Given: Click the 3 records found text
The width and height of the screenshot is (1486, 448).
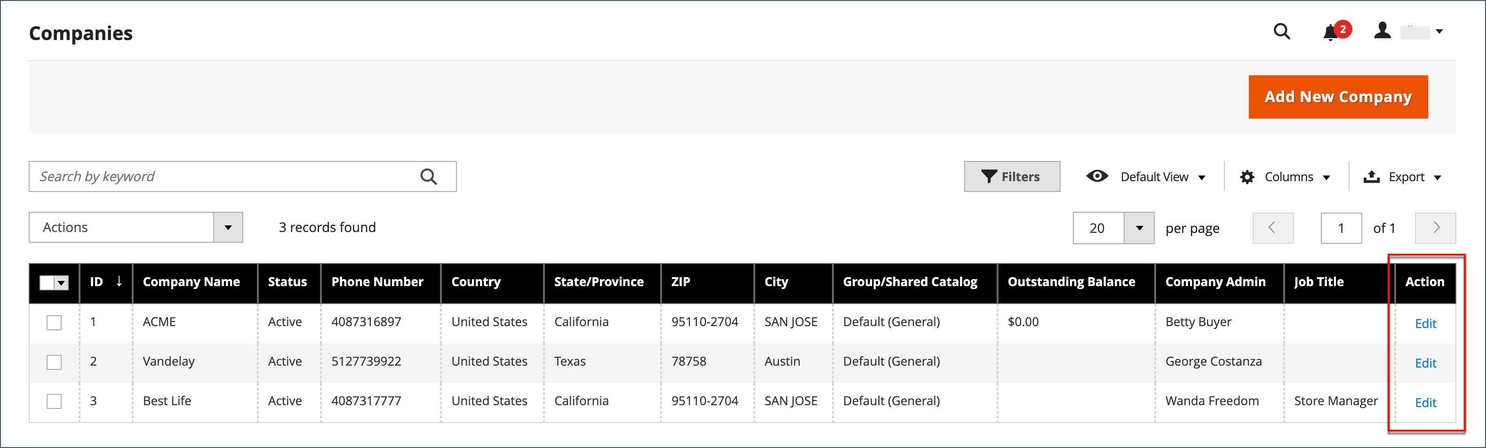Looking at the screenshot, I should (327, 227).
